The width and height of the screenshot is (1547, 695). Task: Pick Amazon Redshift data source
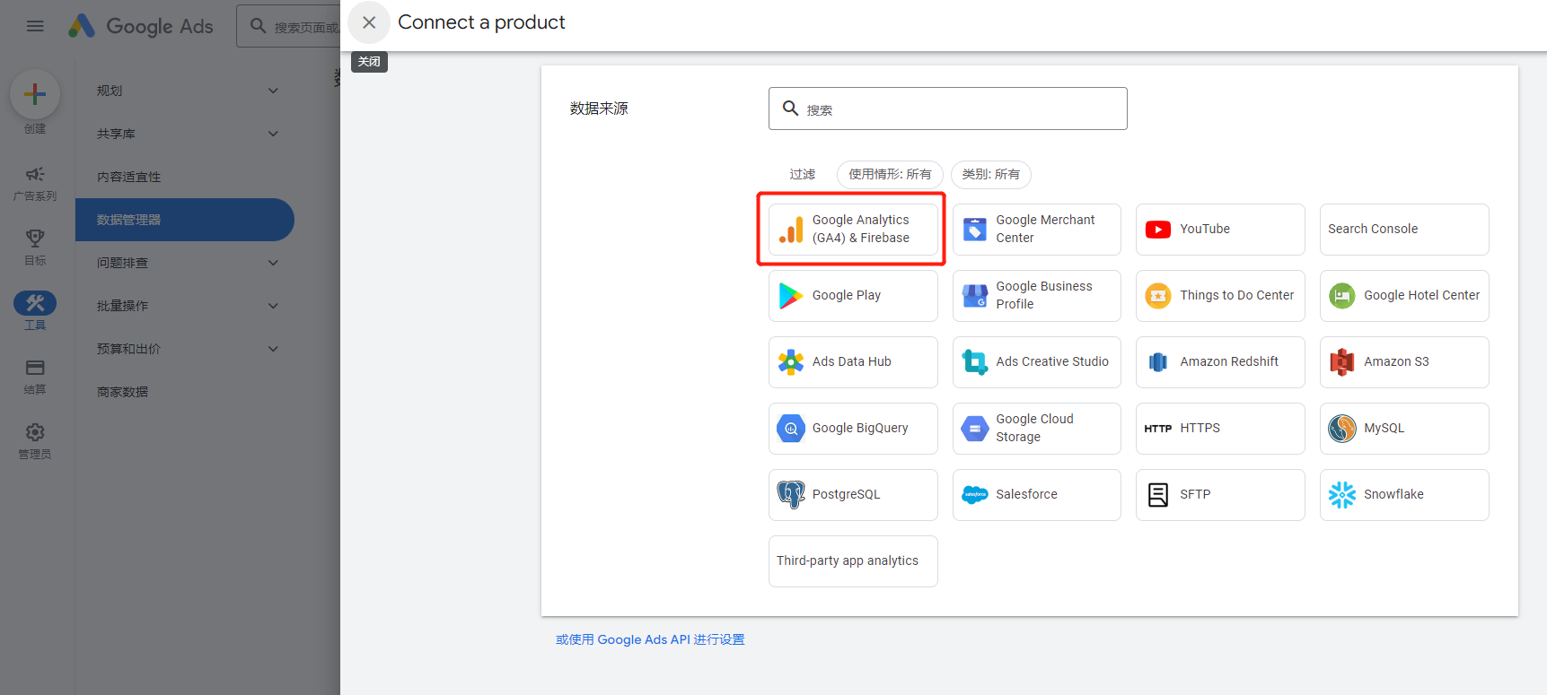[1220, 362]
